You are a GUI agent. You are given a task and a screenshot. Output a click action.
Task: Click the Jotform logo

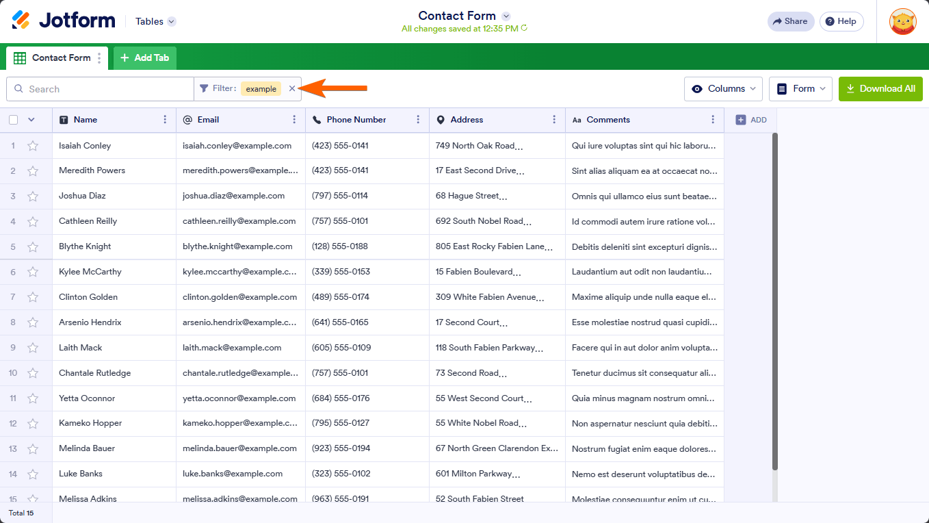pyautogui.click(x=64, y=21)
